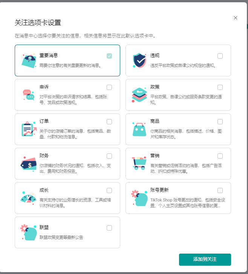
Task: Click the chat bubbles icon for 申诉
Action: (x=29, y=95)
